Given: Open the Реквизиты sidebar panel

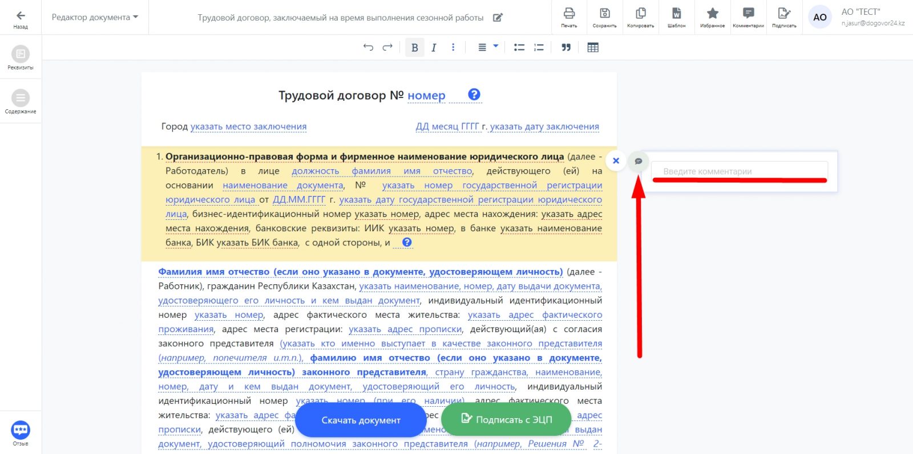Looking at the screenshot, I should coord(21,58).
